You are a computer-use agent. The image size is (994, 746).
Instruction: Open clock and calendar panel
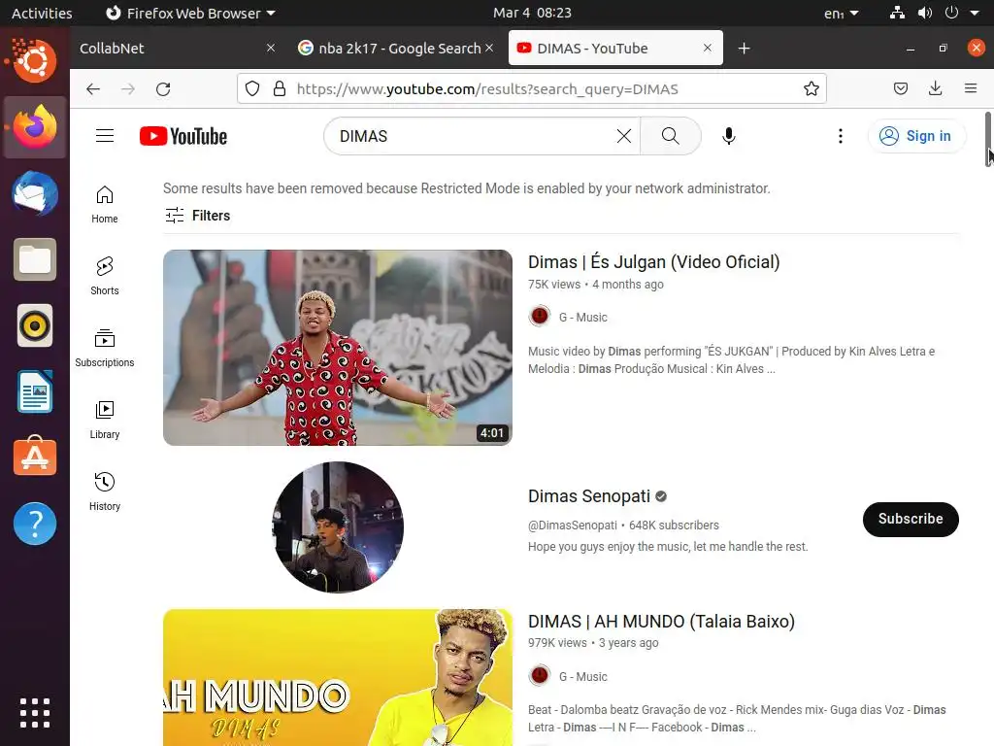tap(532, 13)
